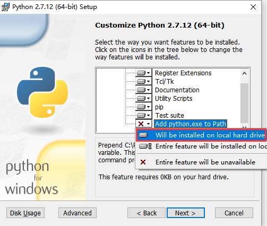267x226 pixels.
Task: Click the Test suite drive icon
Action: (x=141, y=115)
